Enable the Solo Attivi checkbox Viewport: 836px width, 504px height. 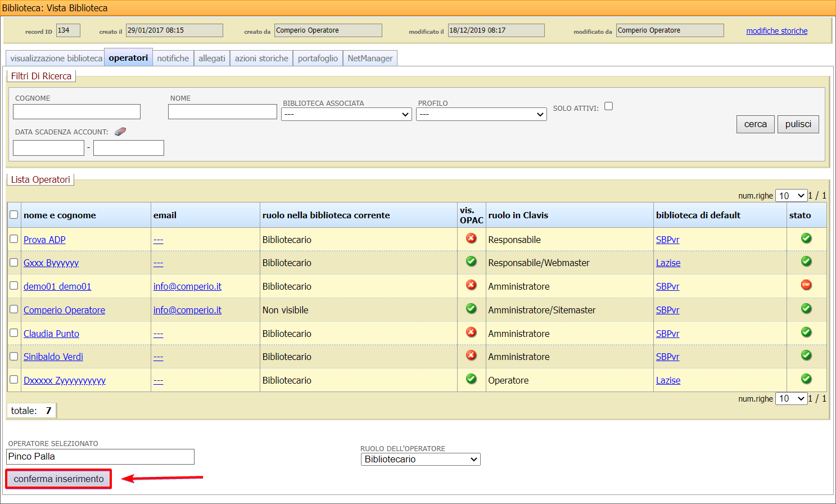[608, 106]
